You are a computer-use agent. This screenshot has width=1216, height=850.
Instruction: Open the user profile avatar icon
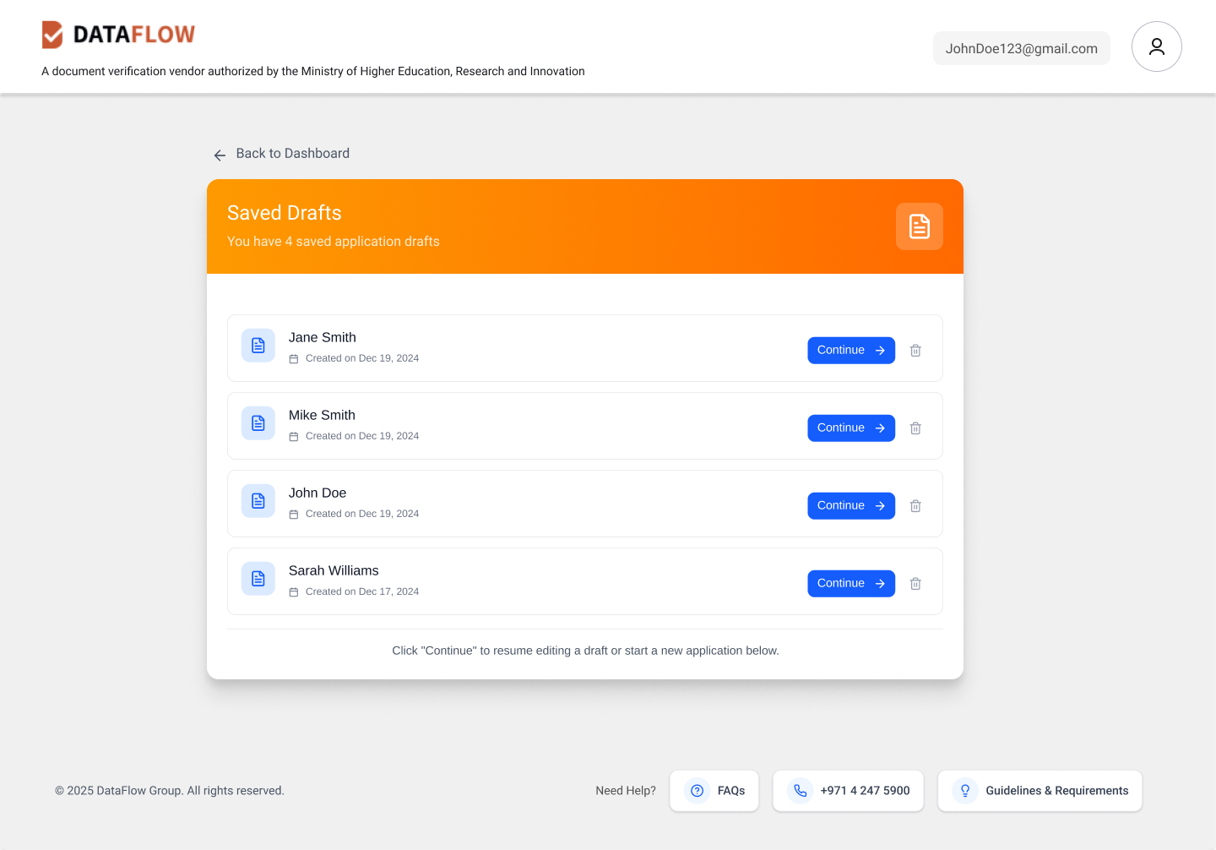coord(1157,46)
